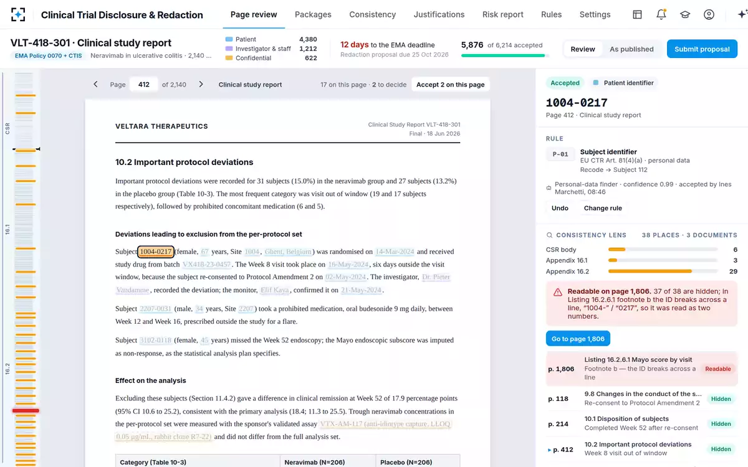Open the Risk report tab
Image resolution: width=748 pixels, height=467 pixels.
tap(503, 14)
